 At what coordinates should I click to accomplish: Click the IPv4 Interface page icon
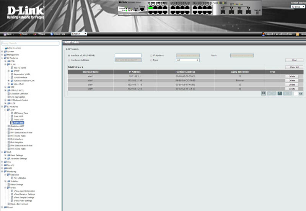pyautogui.click(x=8, y=129)
